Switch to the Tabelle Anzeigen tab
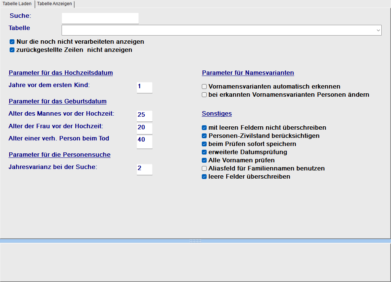The image size is (391, 282). [x=55, y=4]
